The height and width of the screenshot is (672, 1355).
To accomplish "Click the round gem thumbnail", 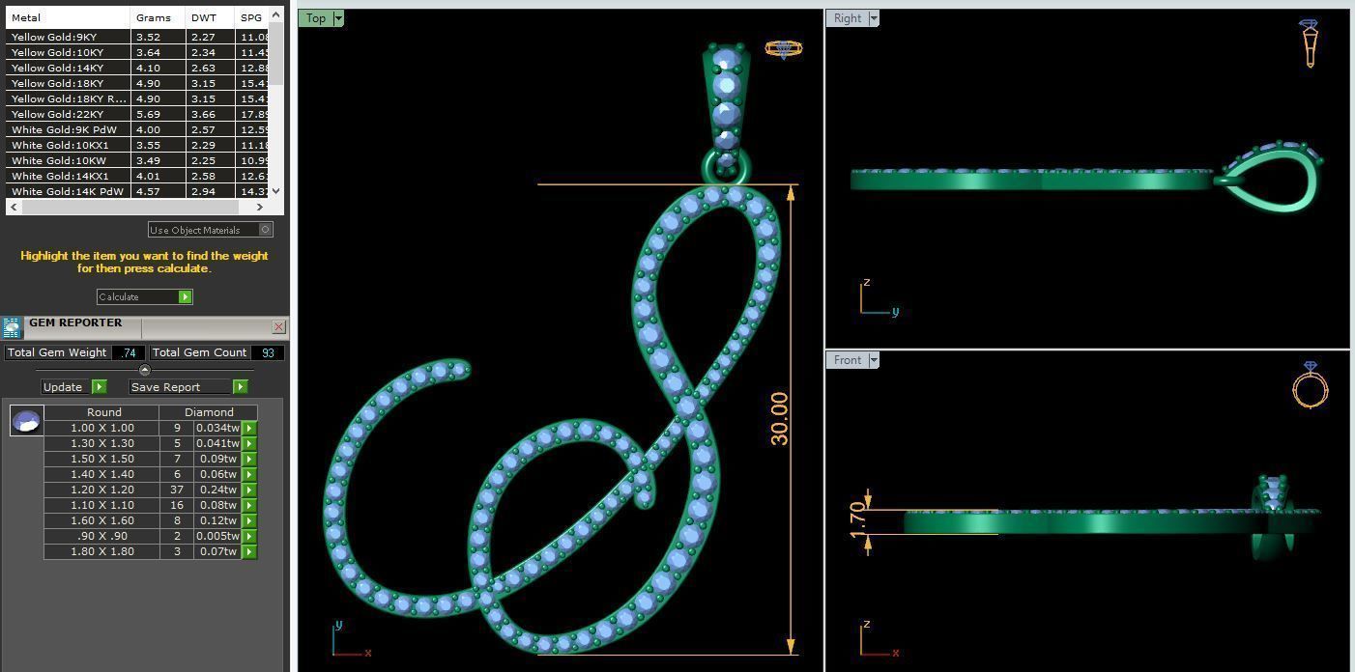I will [x=26, y=420].
